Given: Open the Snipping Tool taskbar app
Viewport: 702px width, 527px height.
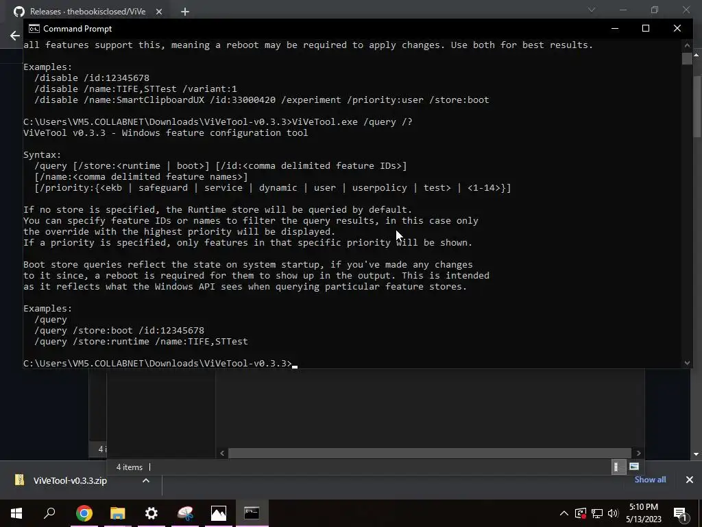Looking at the screenshot, I should tap(185, 513).
